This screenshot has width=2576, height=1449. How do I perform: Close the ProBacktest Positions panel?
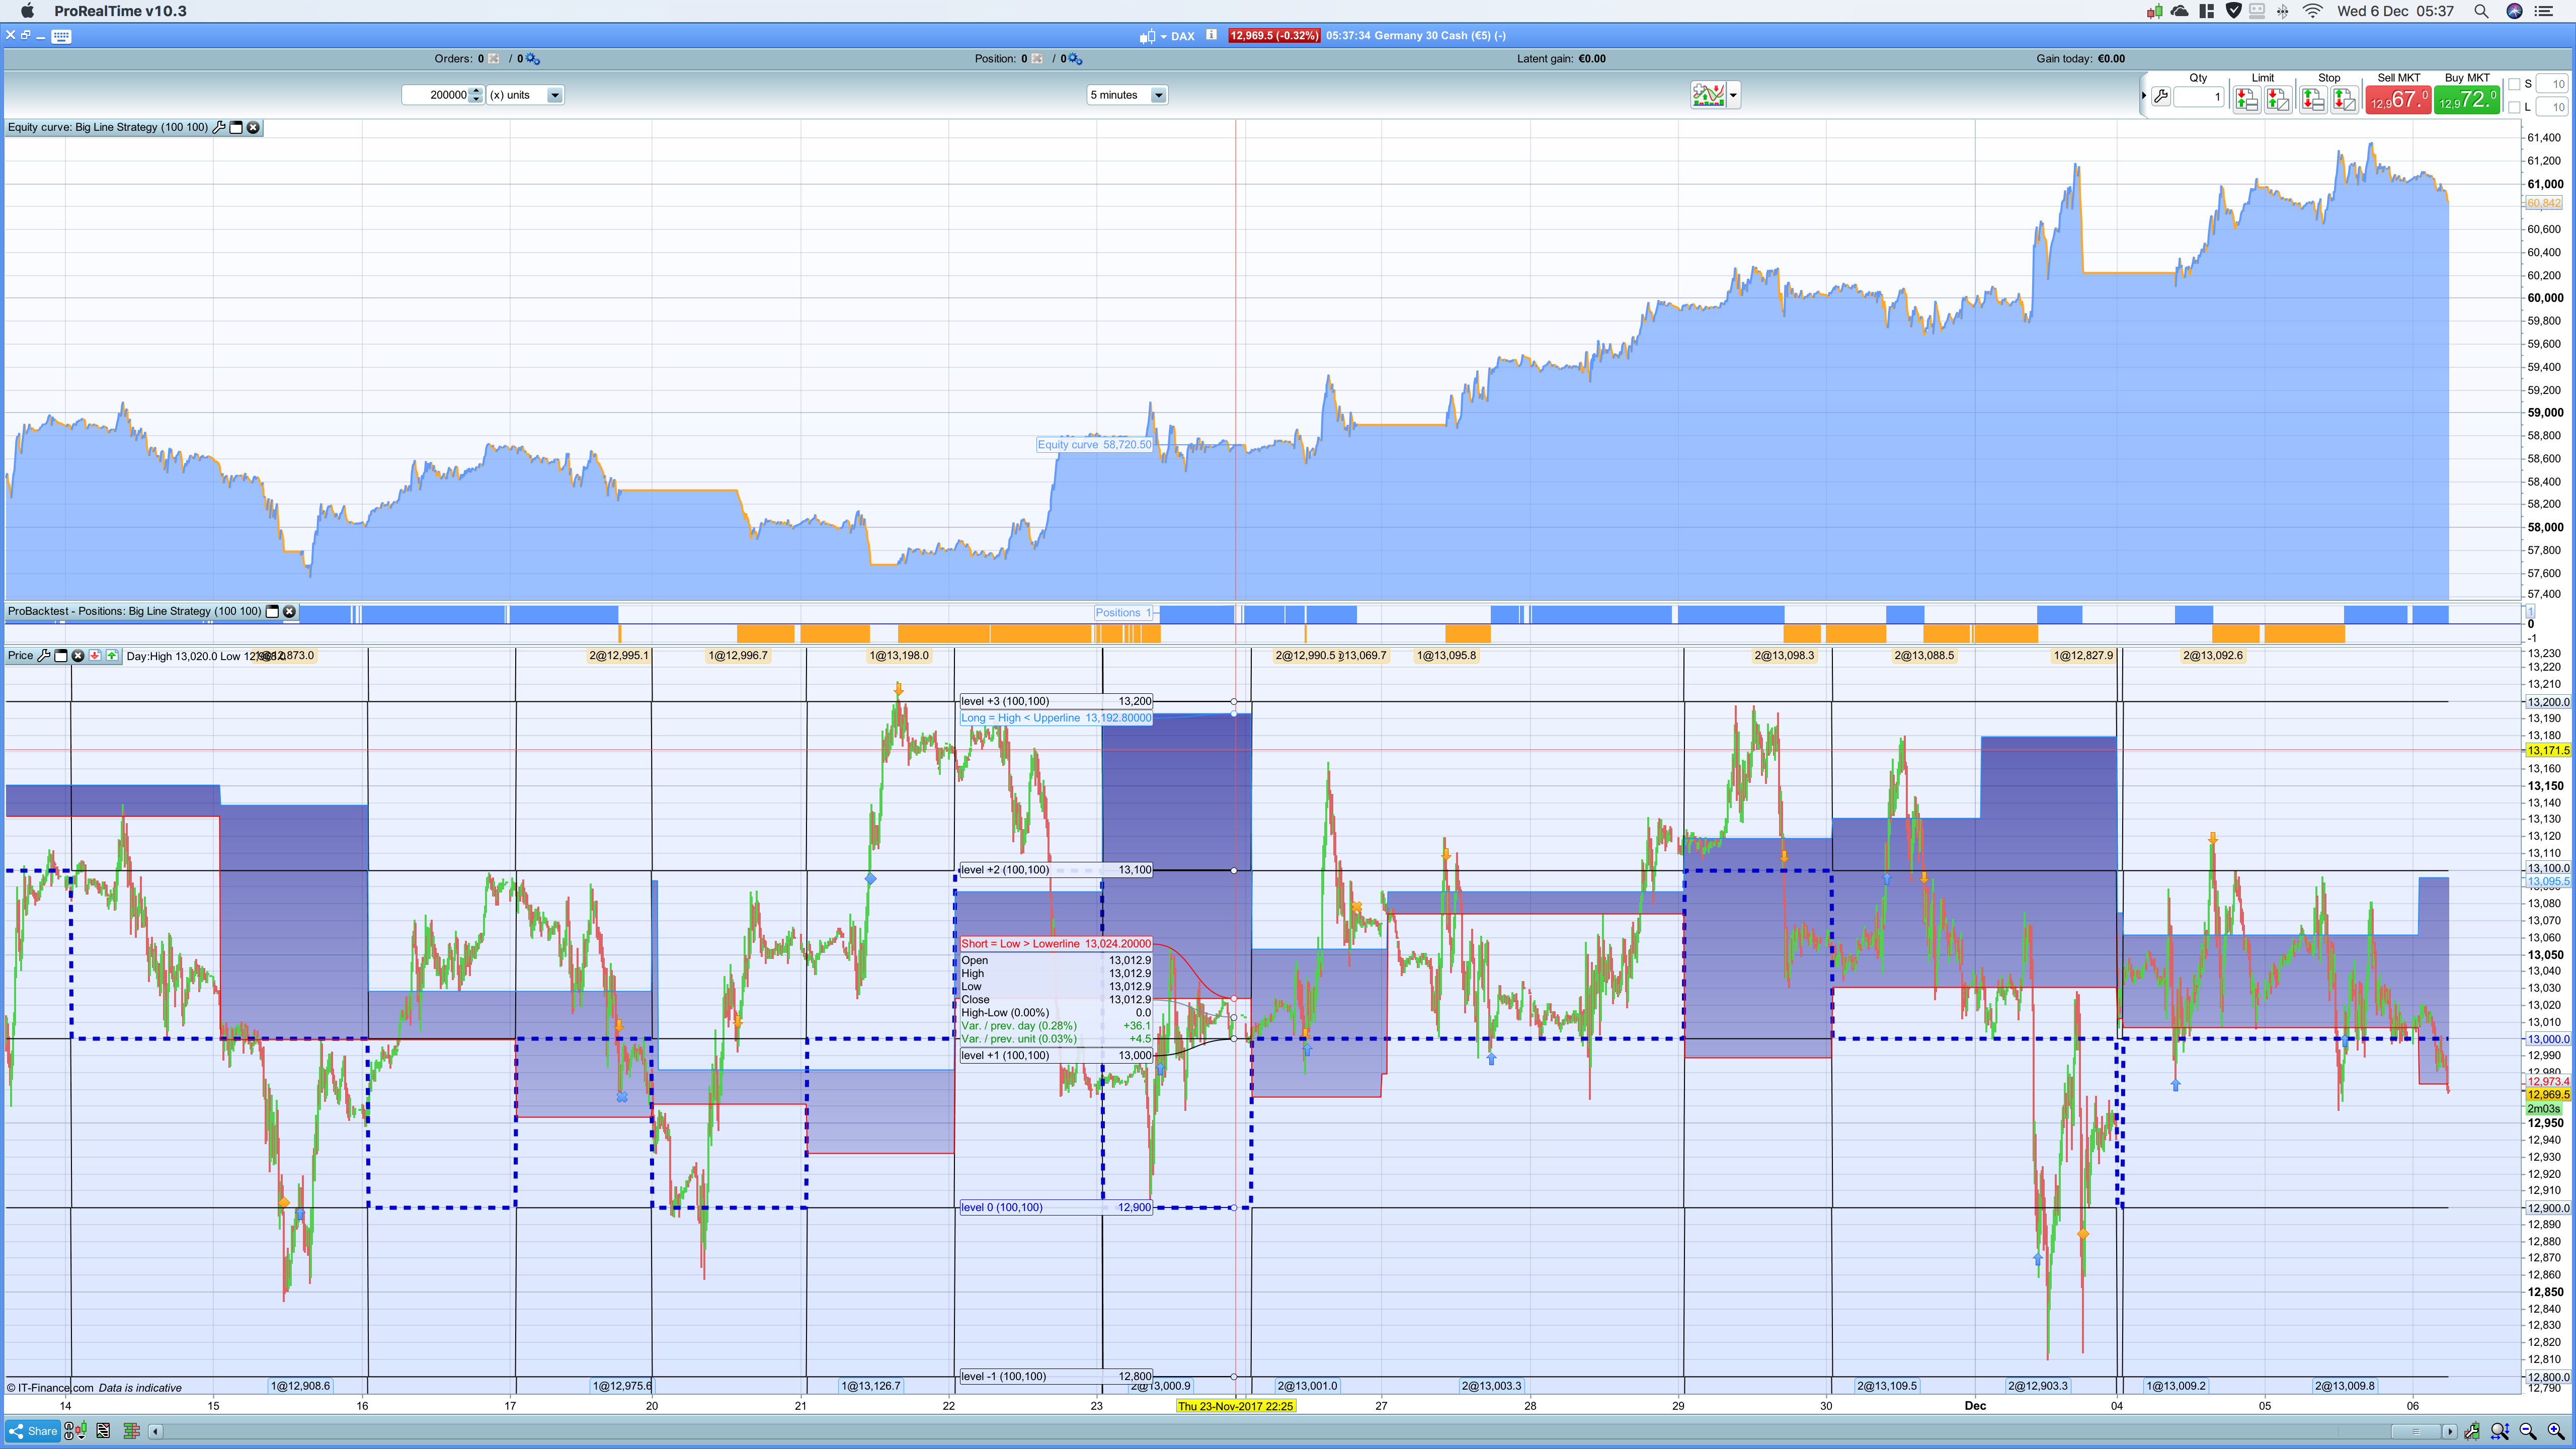289,611
